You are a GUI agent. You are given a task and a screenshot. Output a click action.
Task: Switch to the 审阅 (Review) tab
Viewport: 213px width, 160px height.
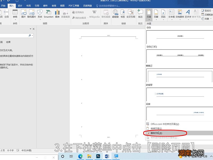click(54, 5)
